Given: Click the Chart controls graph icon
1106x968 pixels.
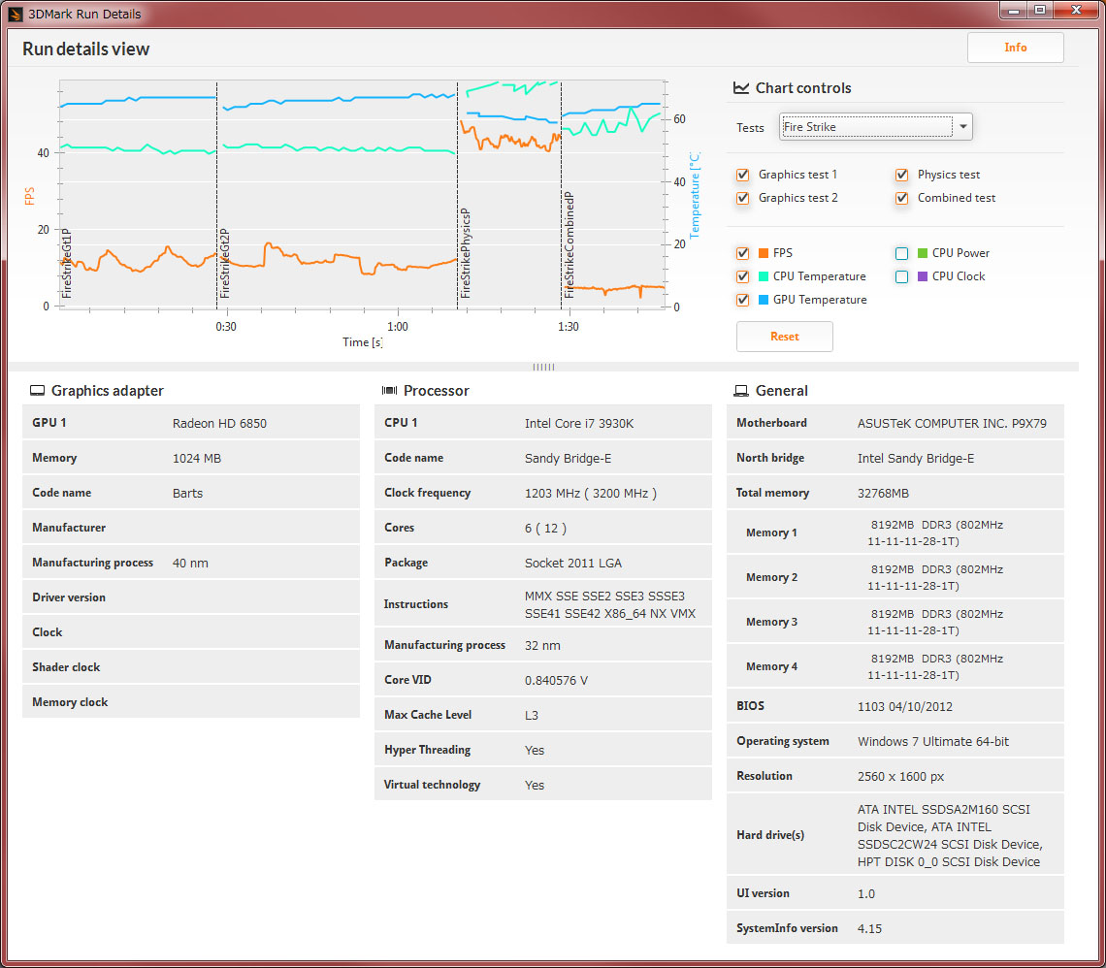Looking at the screenshot, I should pos(741,88).
